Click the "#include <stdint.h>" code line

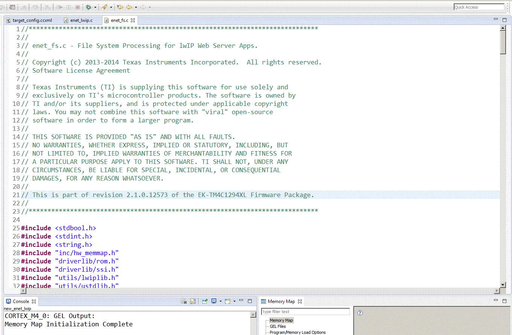pos(57,236)
